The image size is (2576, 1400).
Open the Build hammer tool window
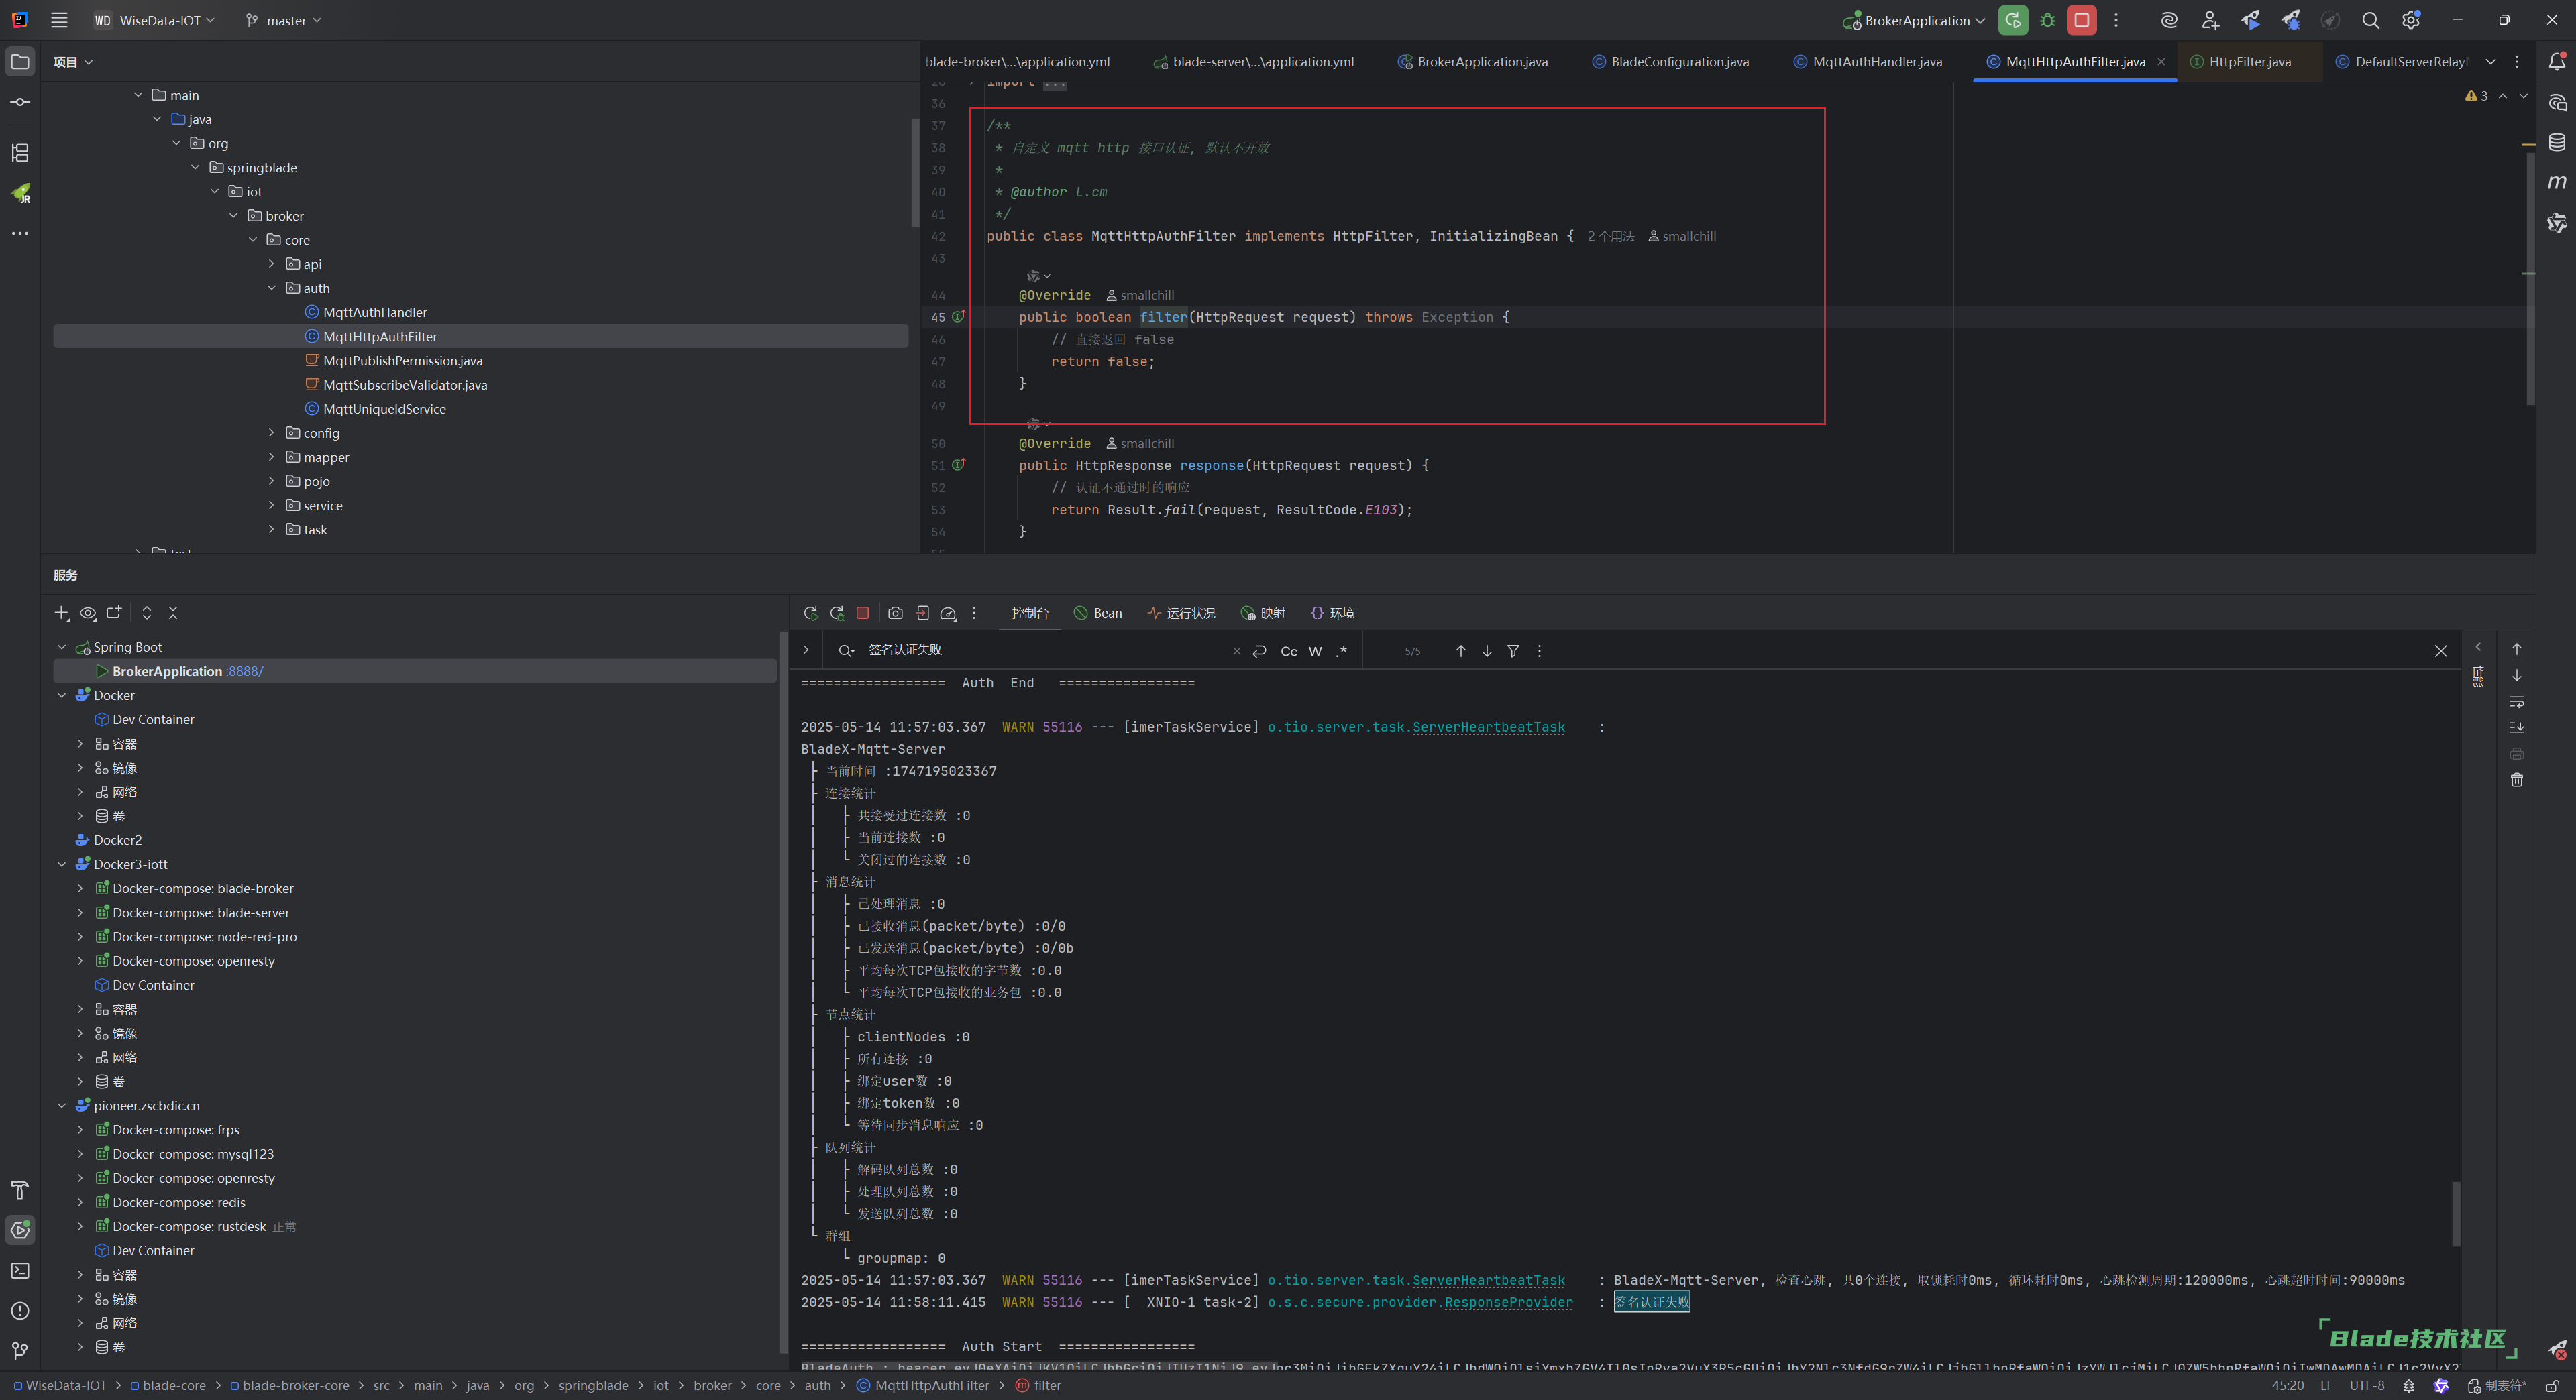(x=20, y=1190)
